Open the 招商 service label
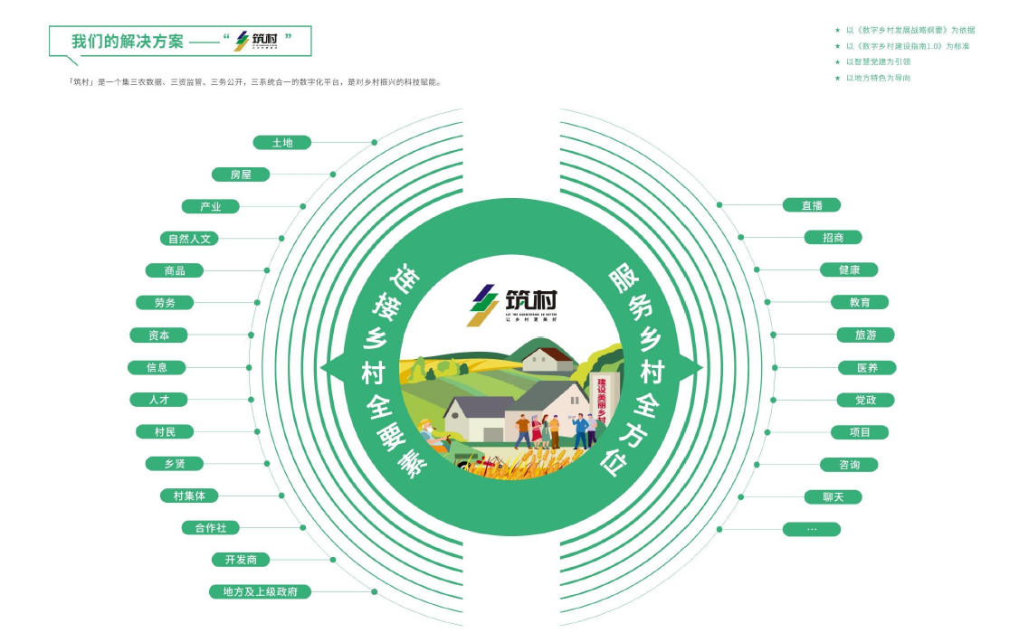The image size is (1019, 642). [833, 238]
